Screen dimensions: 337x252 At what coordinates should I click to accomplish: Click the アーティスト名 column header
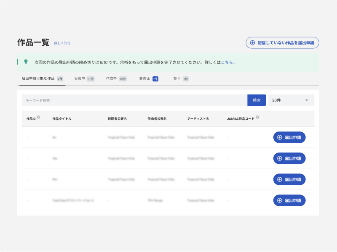point(198,119)
